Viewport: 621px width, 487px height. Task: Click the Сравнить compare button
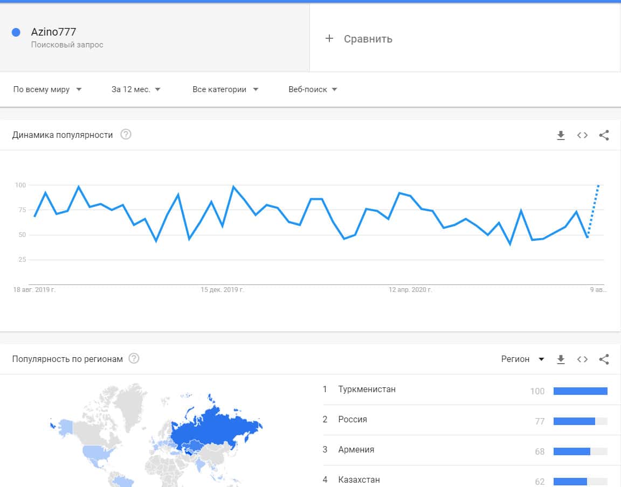pos(368,39)
